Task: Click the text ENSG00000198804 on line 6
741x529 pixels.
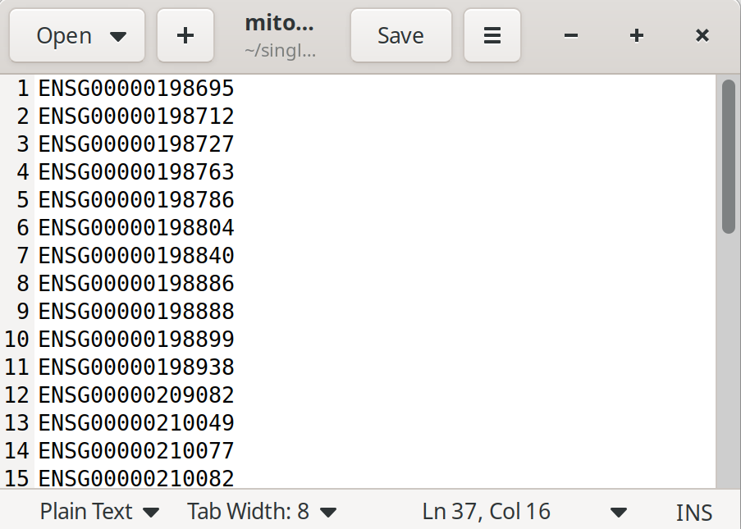Action: [136, 227]
